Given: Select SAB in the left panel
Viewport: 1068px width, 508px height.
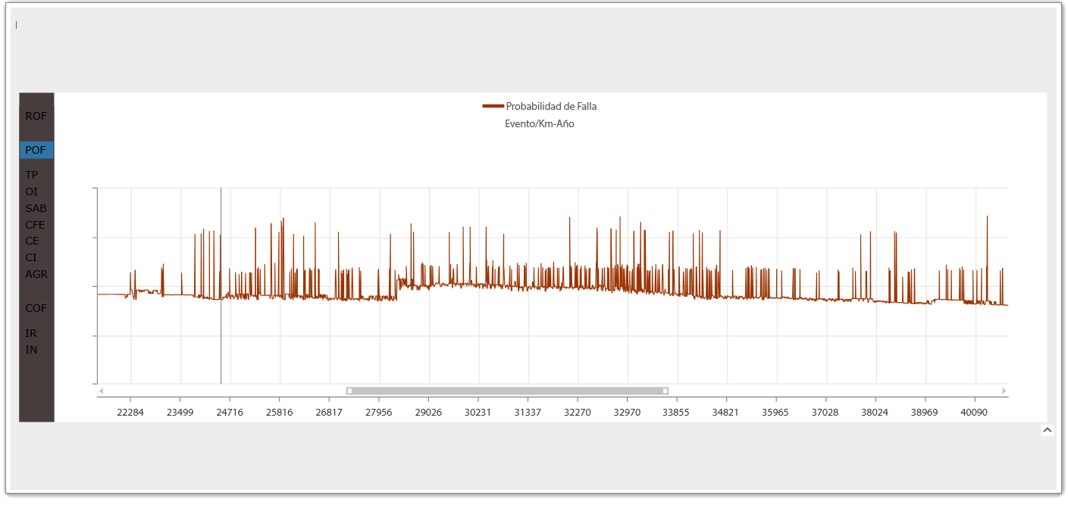Looking at the screenshot, I should [x=36, y=208].
